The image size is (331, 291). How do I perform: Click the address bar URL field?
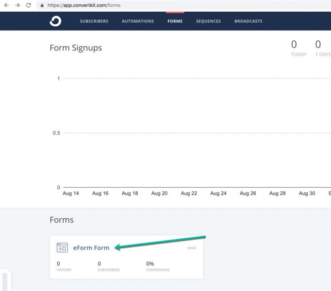tap(183, 5)
